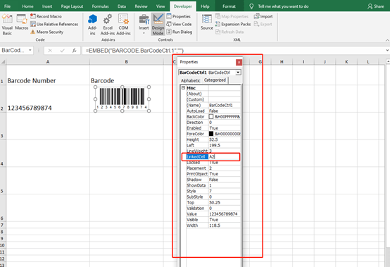Switch to the Insert ribbon tab
The image size is (390, 267).
[47, 6]
